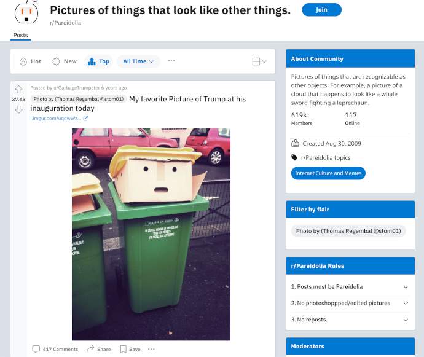Change the card layout view dropdown
Viewport: 424px width, 357px height.
click(259, 61)
